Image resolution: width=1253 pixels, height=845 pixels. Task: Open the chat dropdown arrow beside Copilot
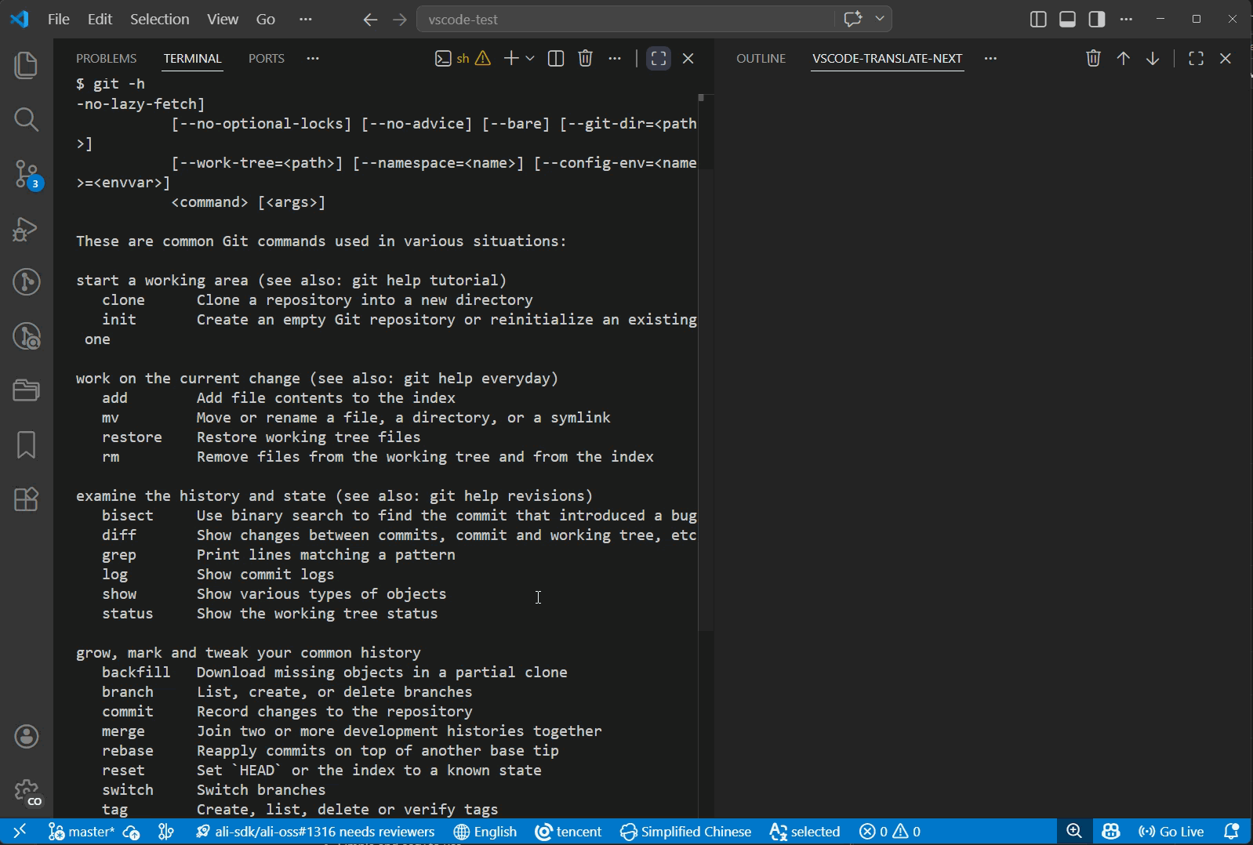880,19
